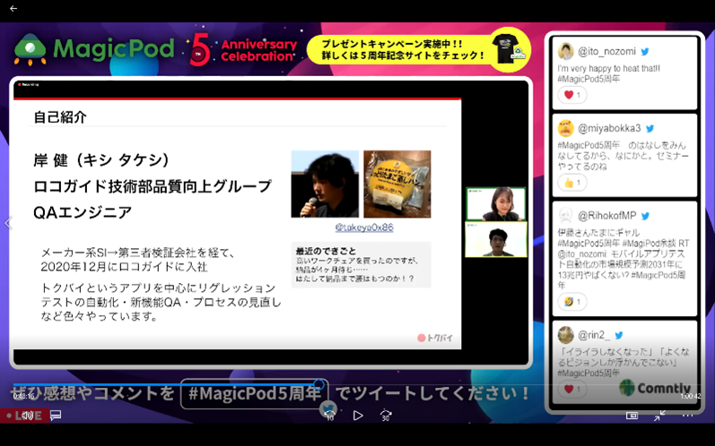Click the @rin2_ avatar
The height and width of the screenshot is (446, 715).
[x=565, y=336]
